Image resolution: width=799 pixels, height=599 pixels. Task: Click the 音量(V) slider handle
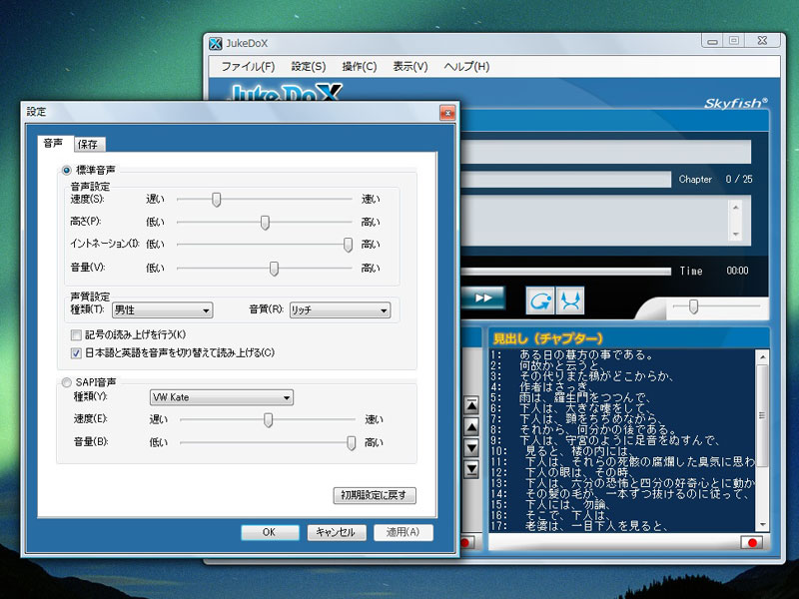(x=274, y=269)
